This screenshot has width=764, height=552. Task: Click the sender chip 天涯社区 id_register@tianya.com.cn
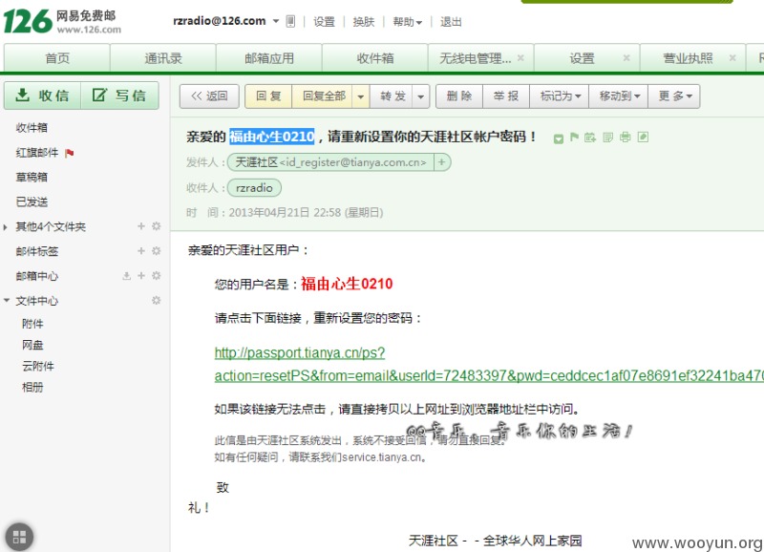pos(330,162)
